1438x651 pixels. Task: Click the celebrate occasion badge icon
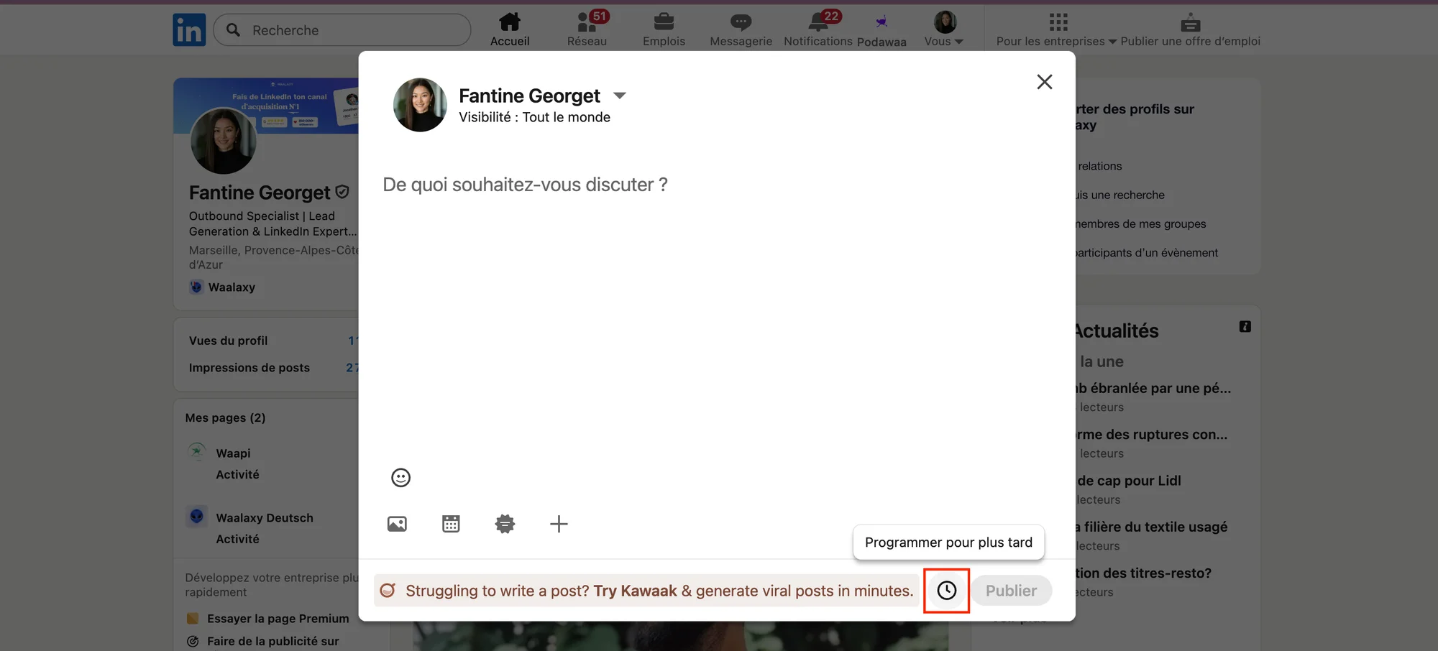point(505,524)
